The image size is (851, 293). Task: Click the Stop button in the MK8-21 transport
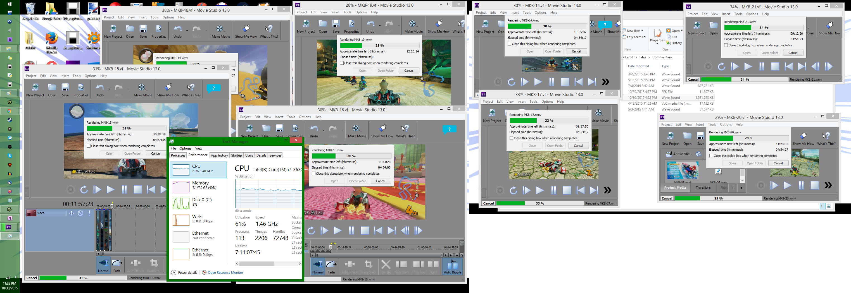pyautogui.click(x=775, y=67)
